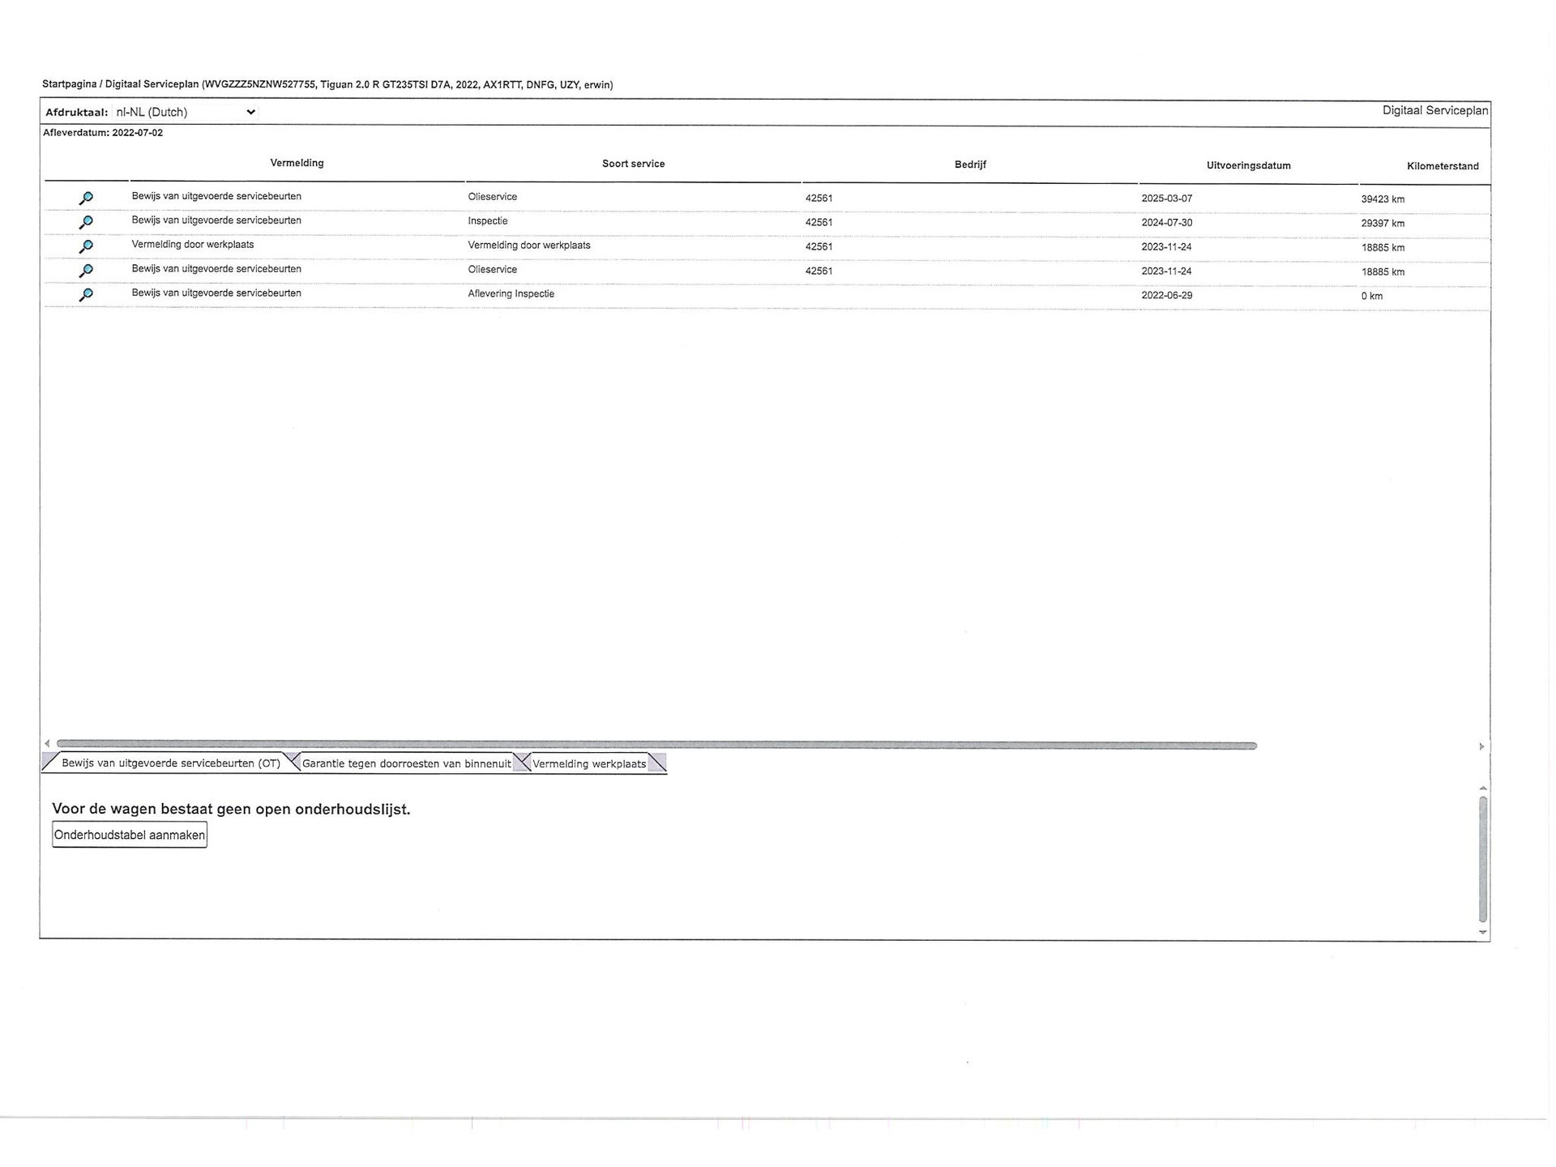Click horizontal scrollbar right arrow
The width and height of the screenshot is (1556, 1167).
pyautogui.click(x=1481, y=746)
